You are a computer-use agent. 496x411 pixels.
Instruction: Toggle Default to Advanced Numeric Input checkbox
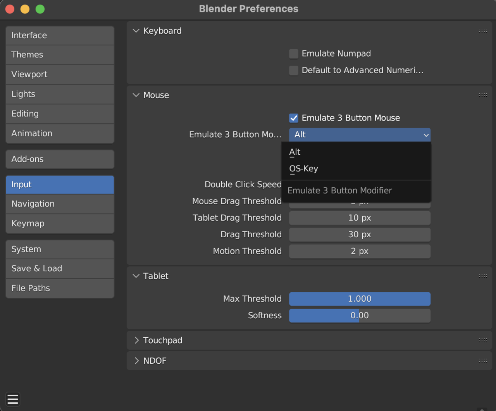[294, 70]
